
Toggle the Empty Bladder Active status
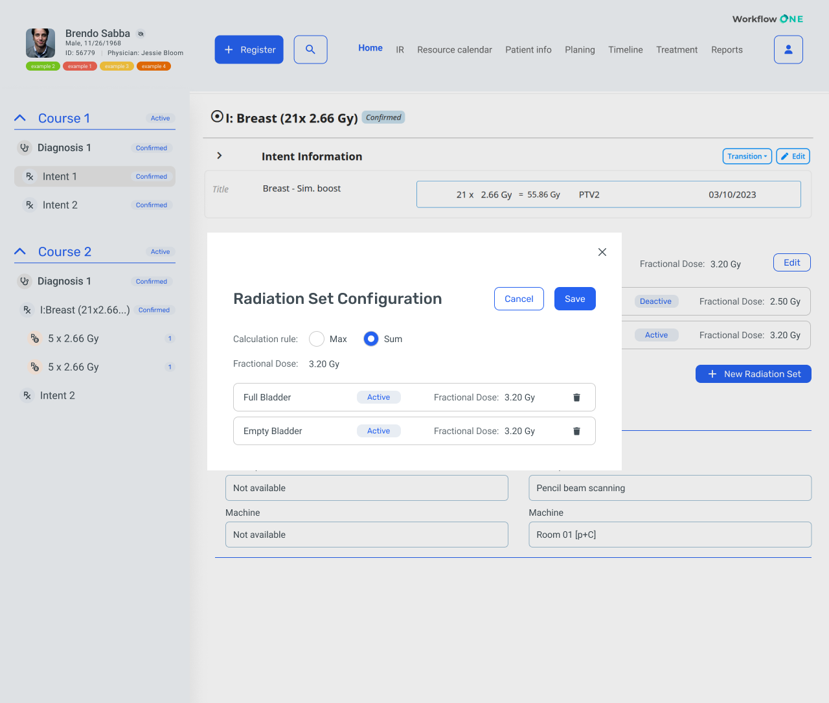coord(379,431)
